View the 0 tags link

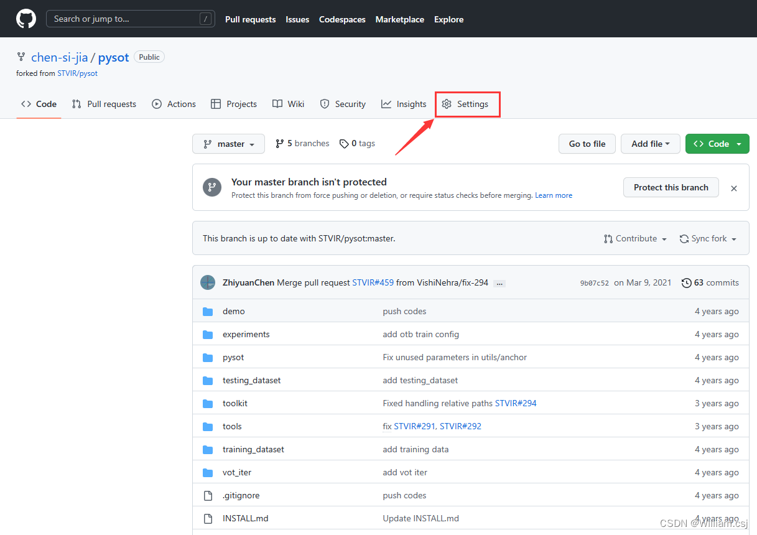point(357,144)
